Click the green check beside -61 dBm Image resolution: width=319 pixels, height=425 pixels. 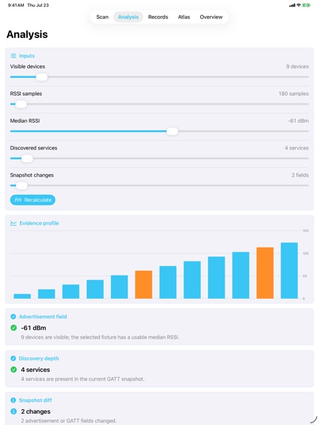pyautogui.click(x=13, y=327)
